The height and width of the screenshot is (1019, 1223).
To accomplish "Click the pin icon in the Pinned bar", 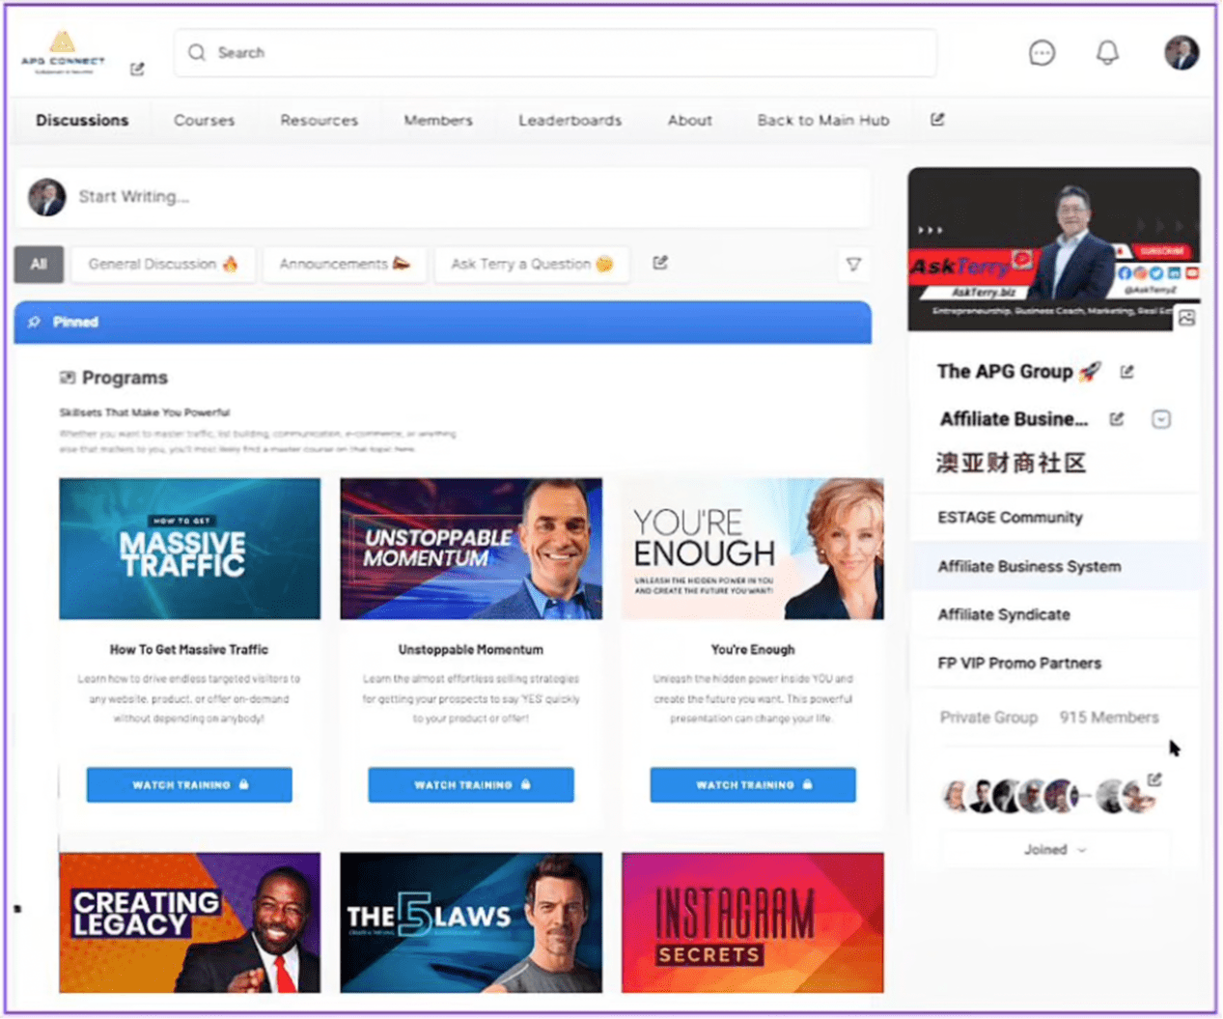I will tap(35, 322).
